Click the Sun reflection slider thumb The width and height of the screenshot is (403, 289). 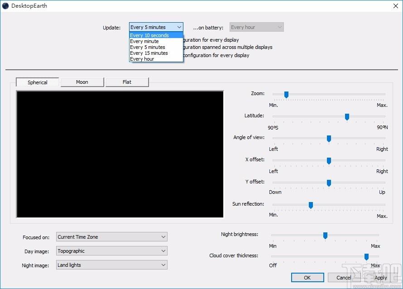311,205
